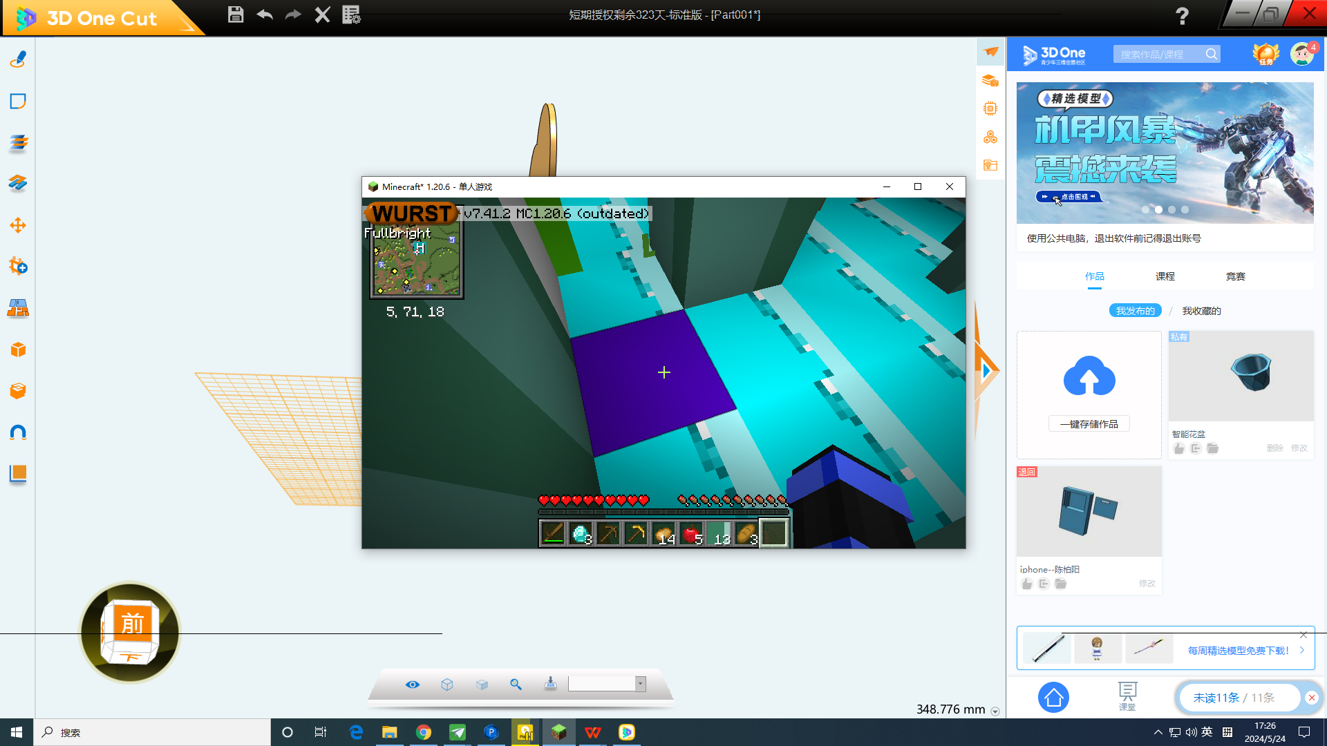
Task: Click the 搜索作品/课程 search field
Action: (x=1158, y=55)
